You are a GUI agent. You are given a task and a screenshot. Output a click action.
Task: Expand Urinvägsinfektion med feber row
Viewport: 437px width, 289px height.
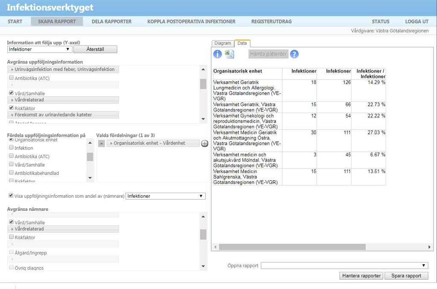point(64,69)
